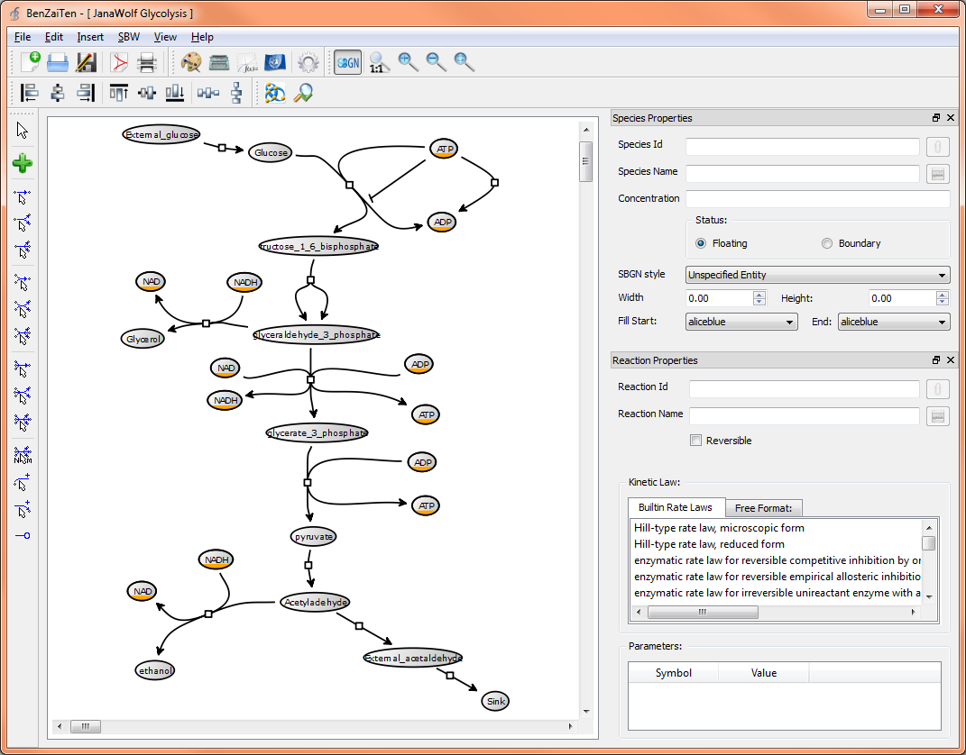Open the SBGN style dropdown

coord(817,275)
